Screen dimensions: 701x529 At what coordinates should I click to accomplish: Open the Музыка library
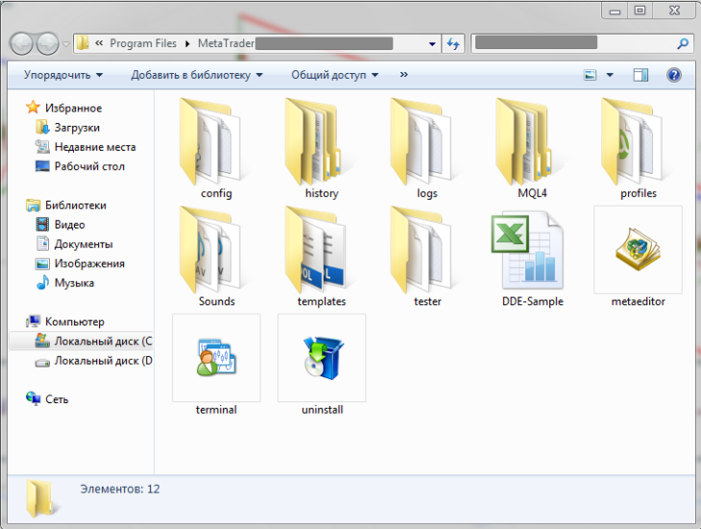(65, 283)
